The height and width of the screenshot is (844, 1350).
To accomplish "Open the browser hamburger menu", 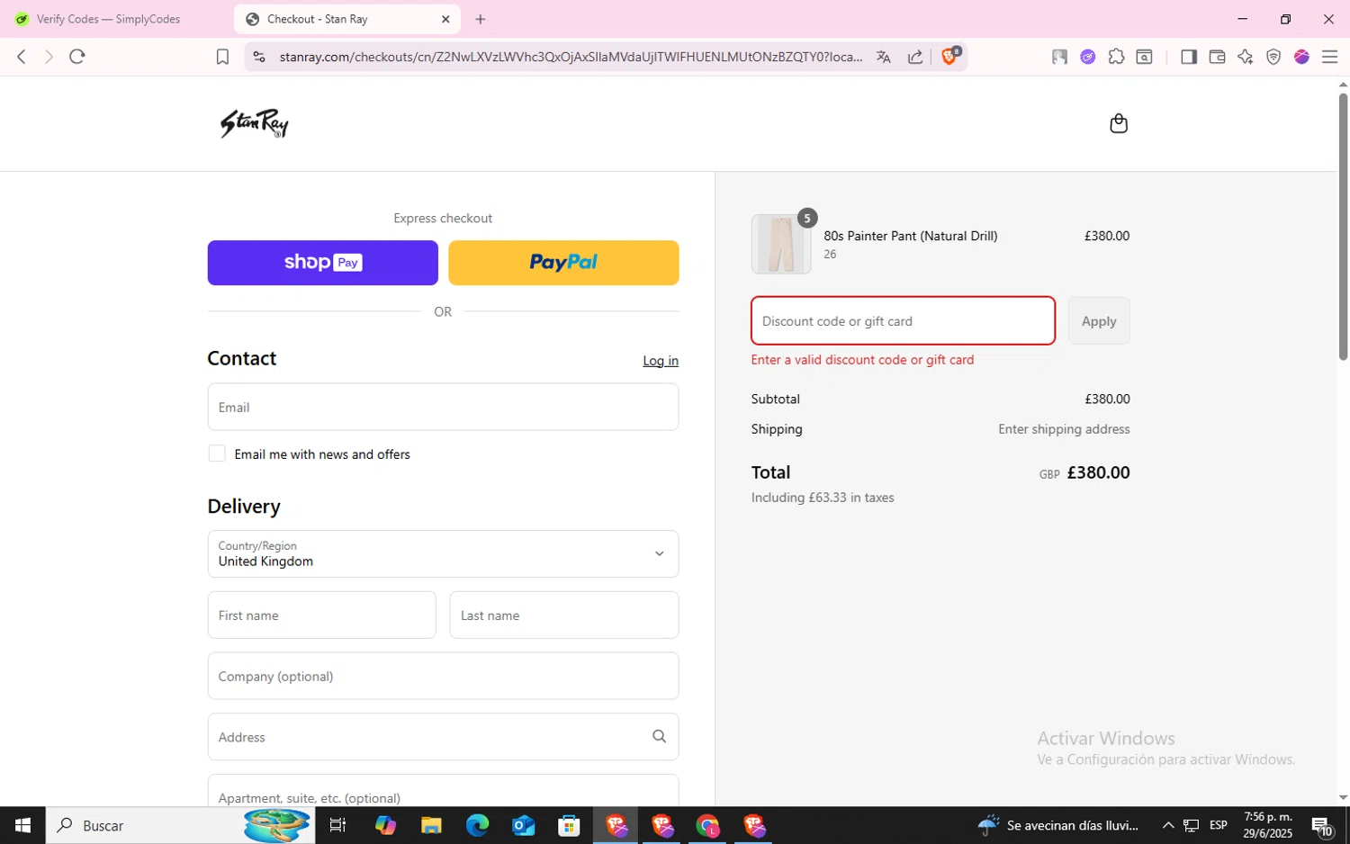I will click(x=1330, y=57).
